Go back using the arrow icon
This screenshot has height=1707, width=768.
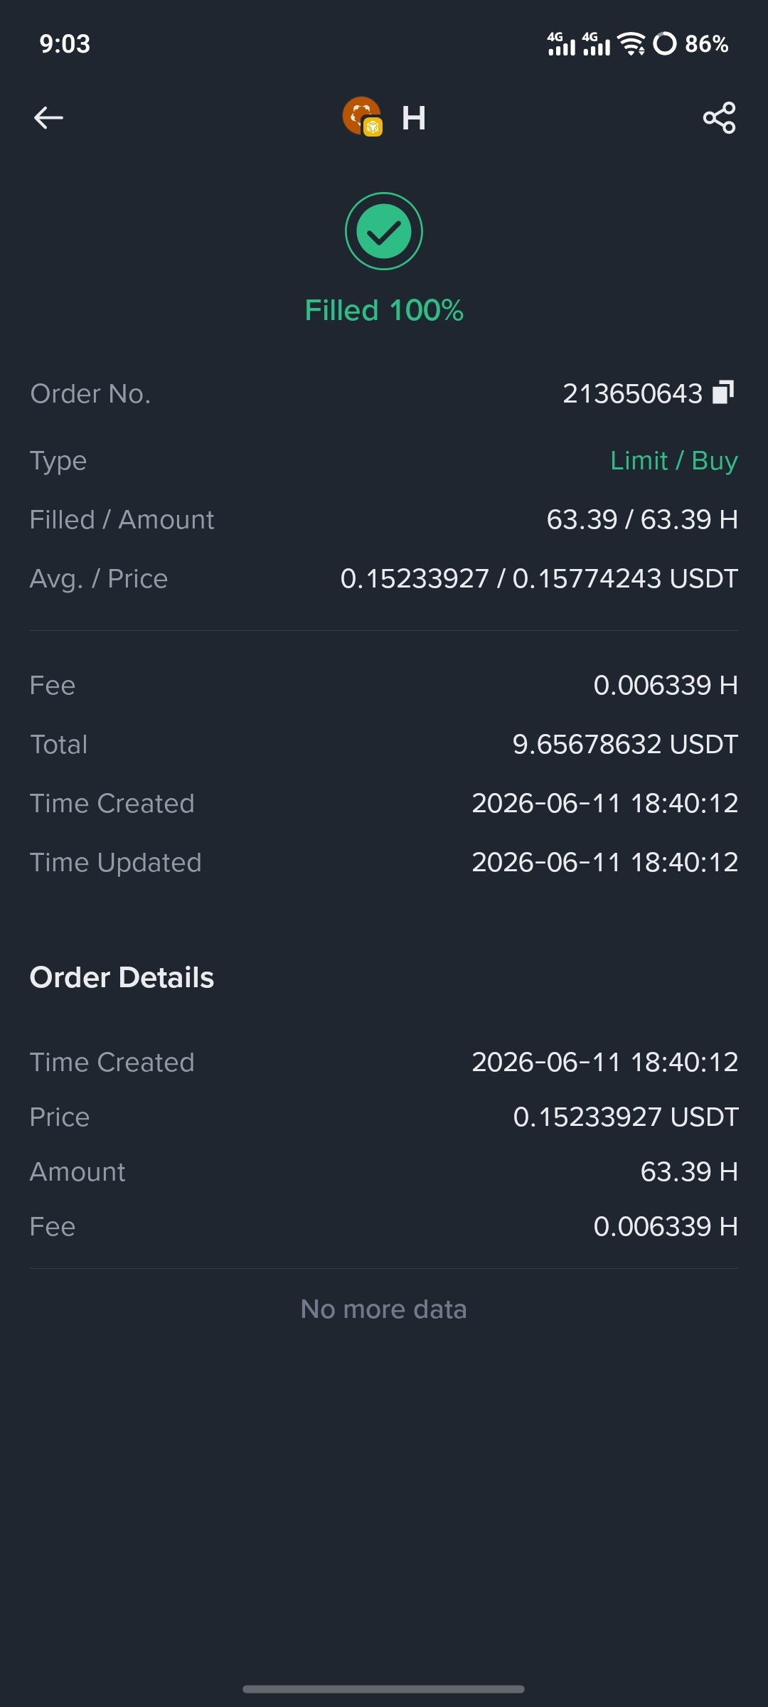[x=48, y=117]
